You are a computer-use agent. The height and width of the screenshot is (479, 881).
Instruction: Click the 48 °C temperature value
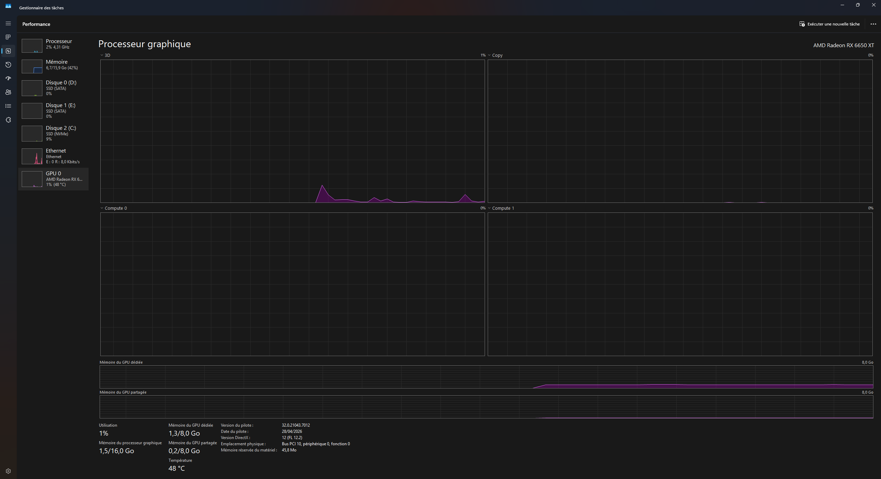pyautogui.click(x=176, y=468)
